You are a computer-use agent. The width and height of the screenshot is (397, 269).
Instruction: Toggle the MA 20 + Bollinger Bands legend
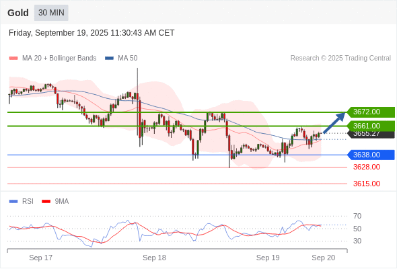(x=59, y=59)
